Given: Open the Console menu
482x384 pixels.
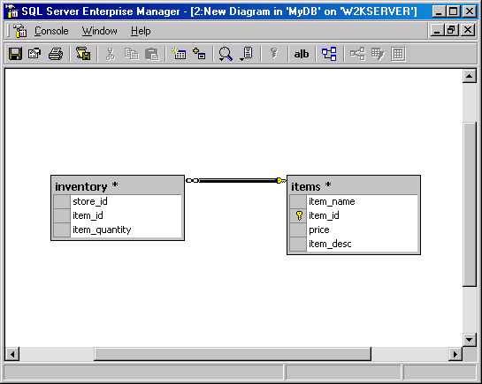Looking at the screenshot, I should pos(51,31).
